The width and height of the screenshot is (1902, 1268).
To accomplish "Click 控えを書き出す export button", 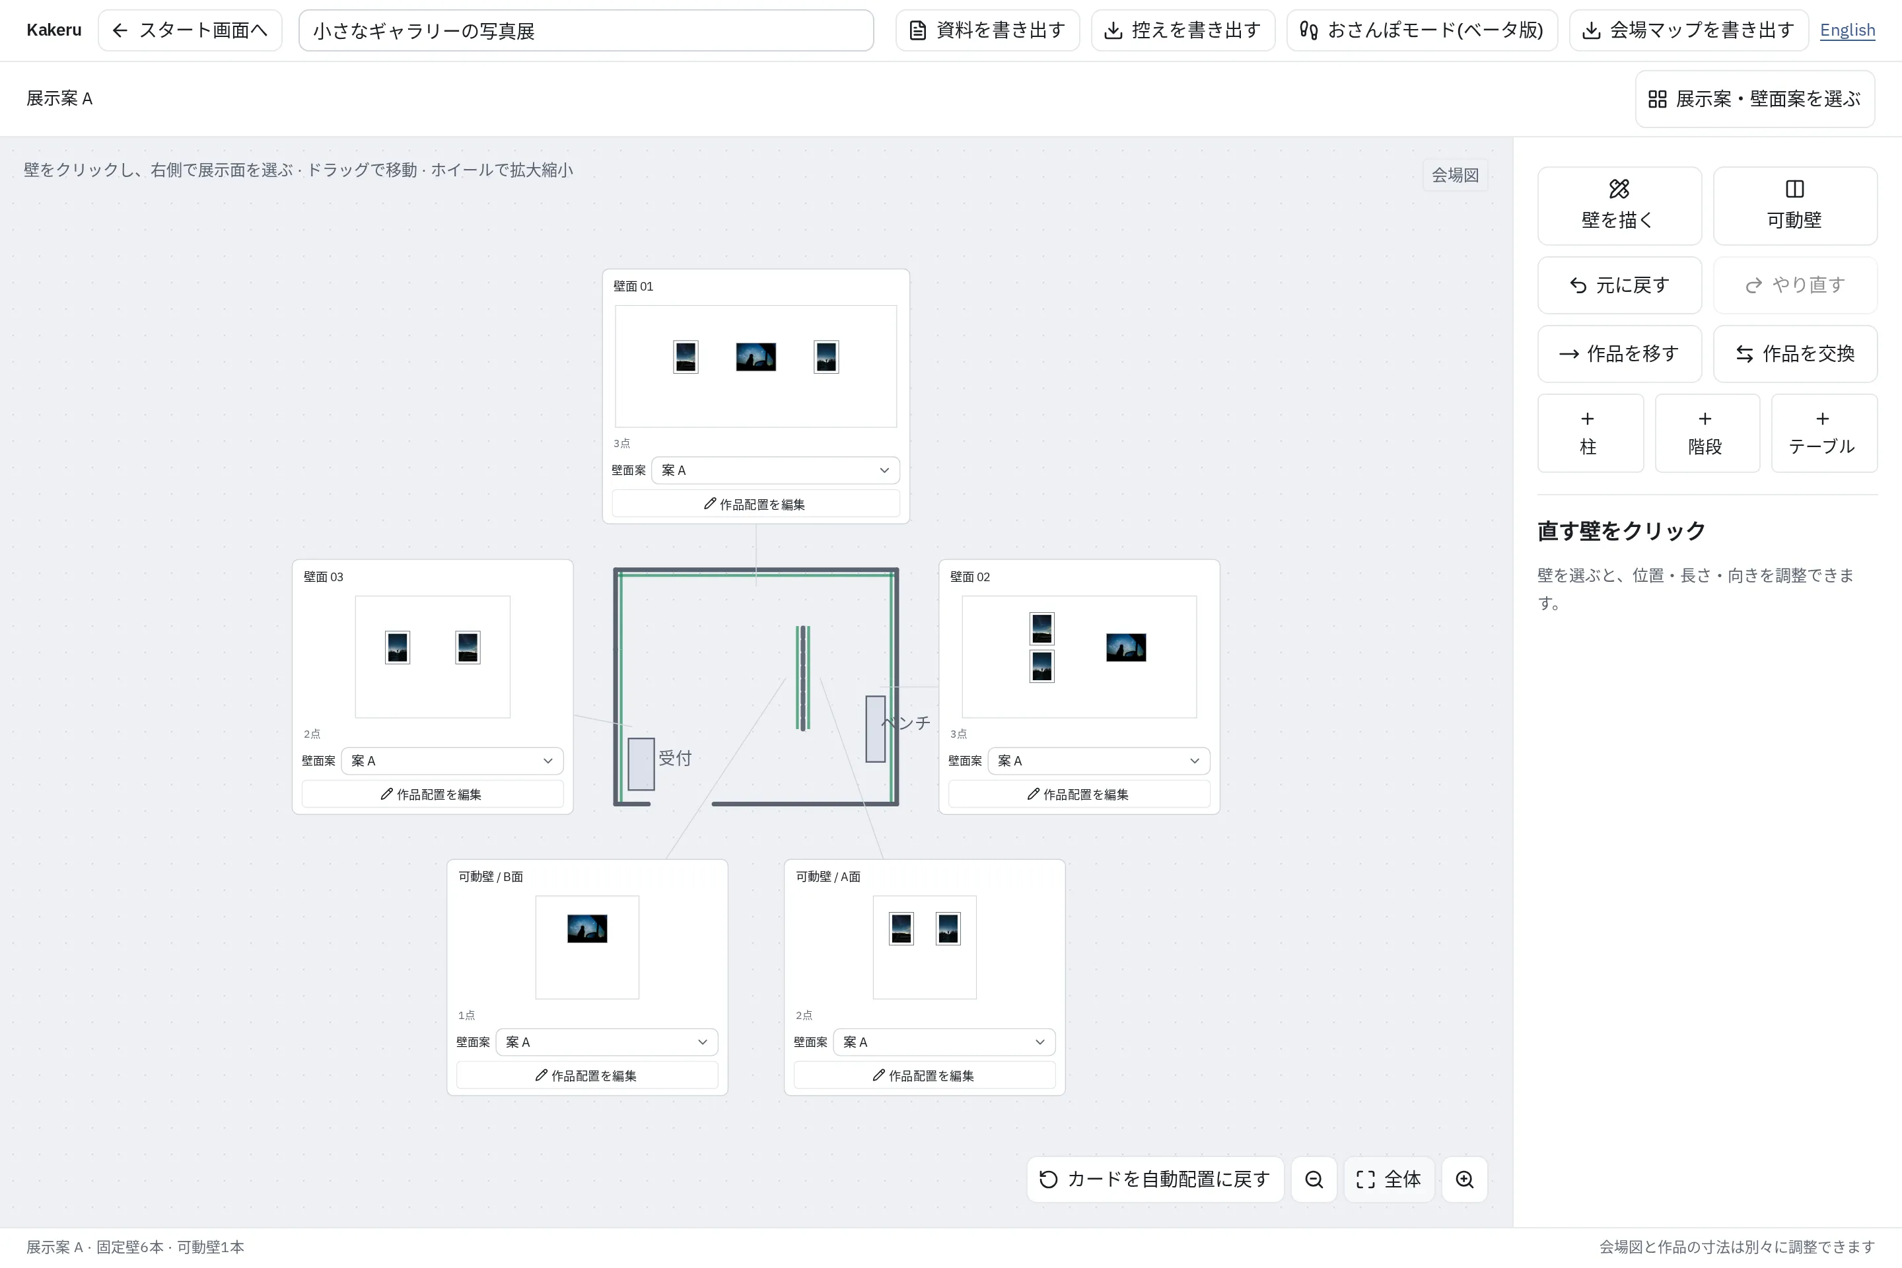I will coord(1183,31).
